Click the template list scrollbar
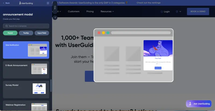215x111 pixels. pos(51,86)
